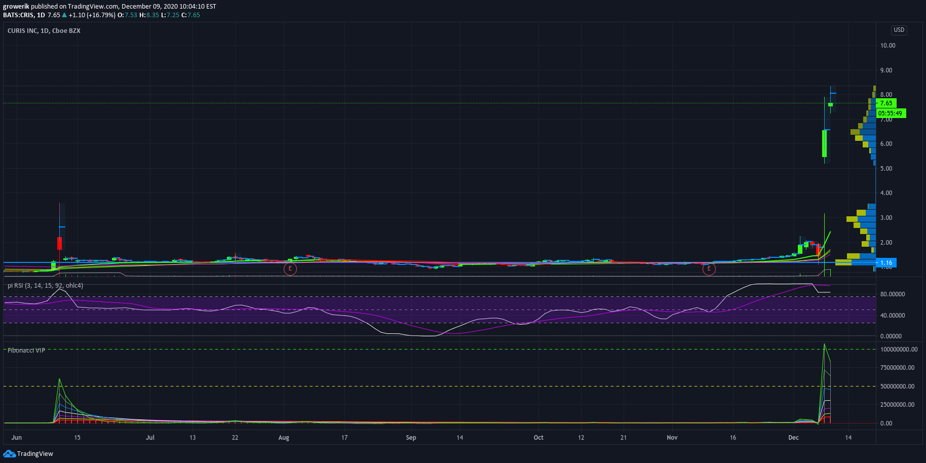Click the TradingView text at the bottom
The width and height of the screenshot is (926, 463).
[x=35, y=453]
